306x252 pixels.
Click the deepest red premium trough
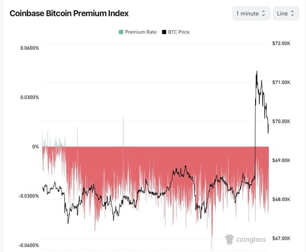click(212, 236)
